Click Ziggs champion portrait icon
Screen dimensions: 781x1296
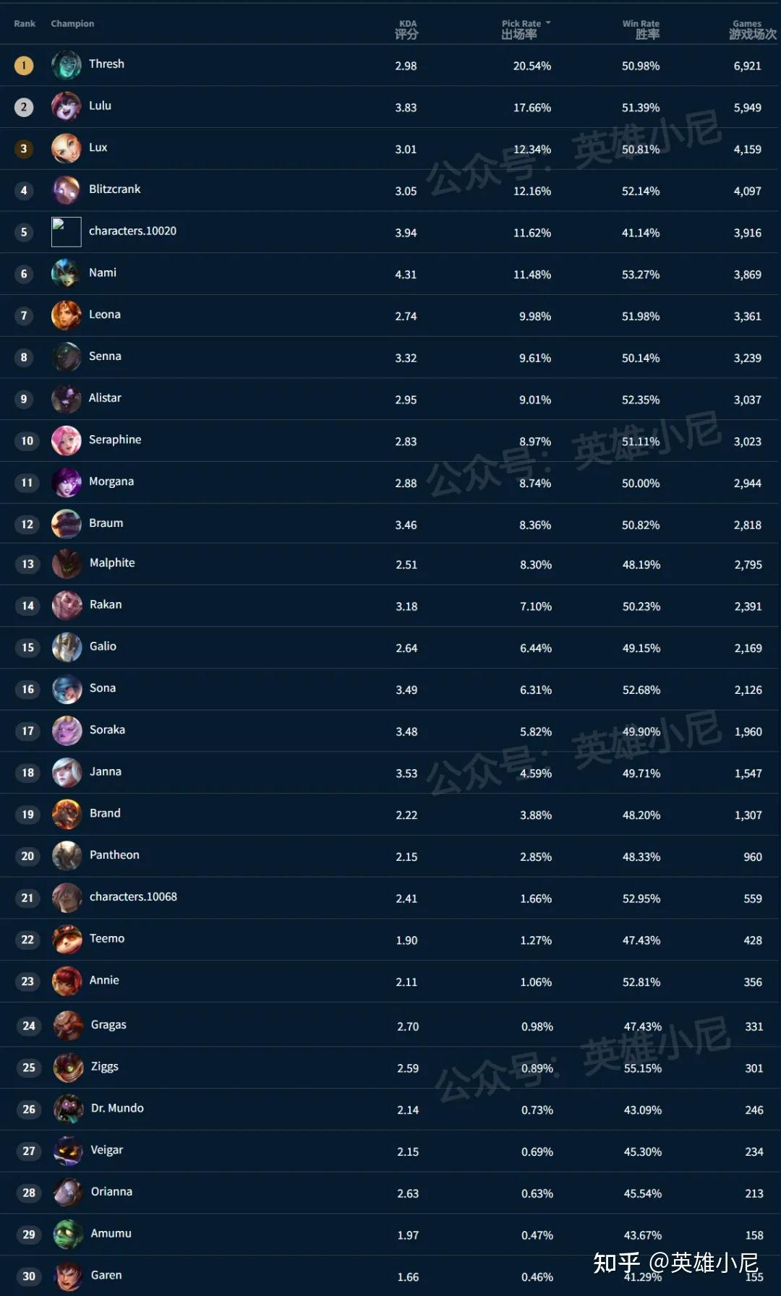[68, 1068]
